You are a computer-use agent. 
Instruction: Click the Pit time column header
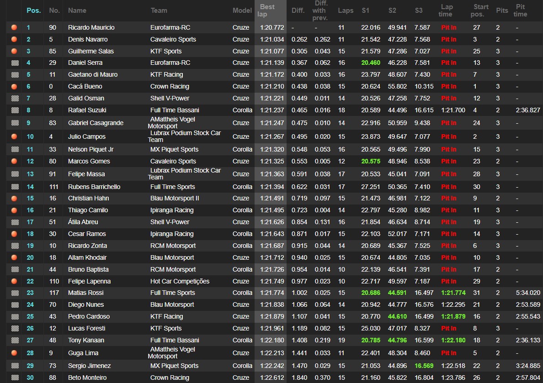(x=521, y=10)
